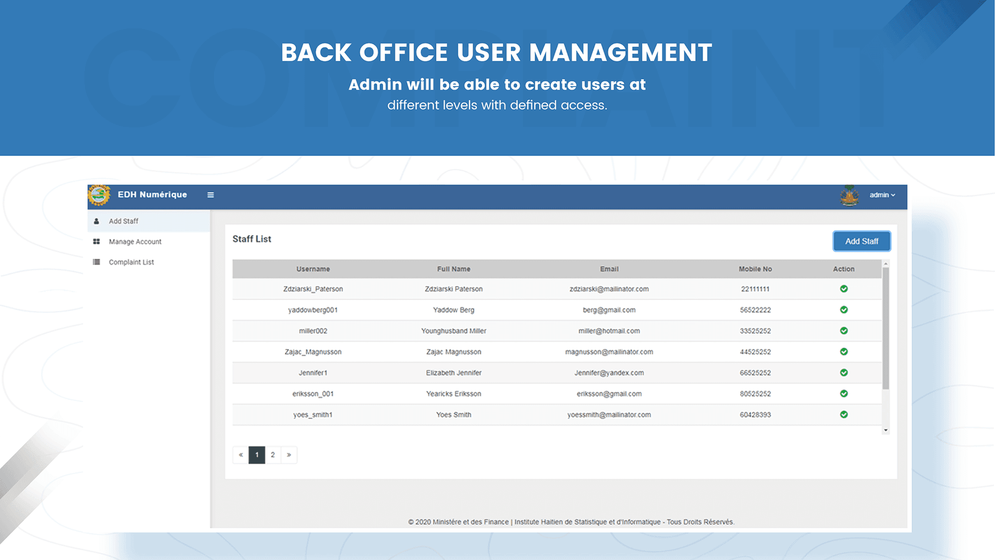Click the Username column header
Screen dimensions: 995x560
[313, 269]
